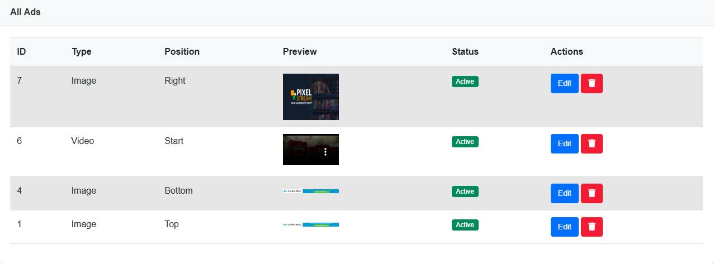
Task: Click the Position column header
Action: [182, 51]
